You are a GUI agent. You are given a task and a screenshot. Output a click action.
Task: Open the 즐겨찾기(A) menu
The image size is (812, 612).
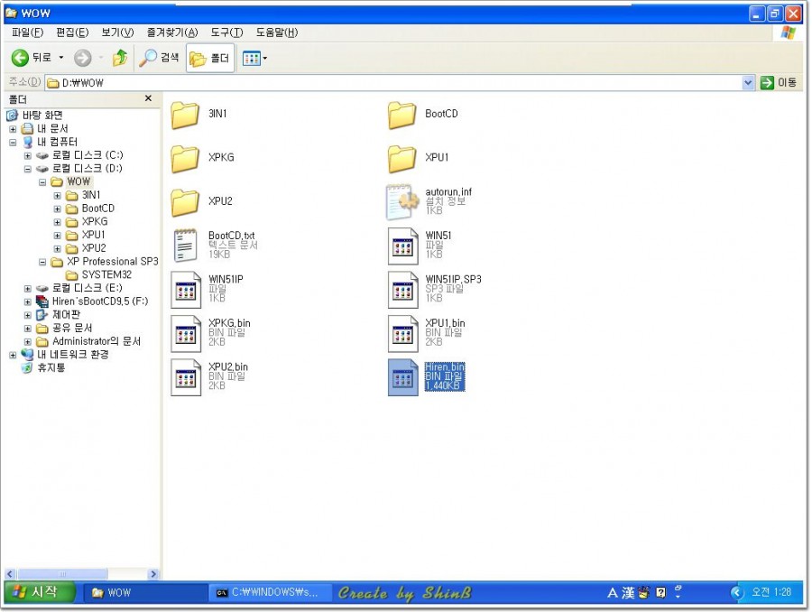172,32
